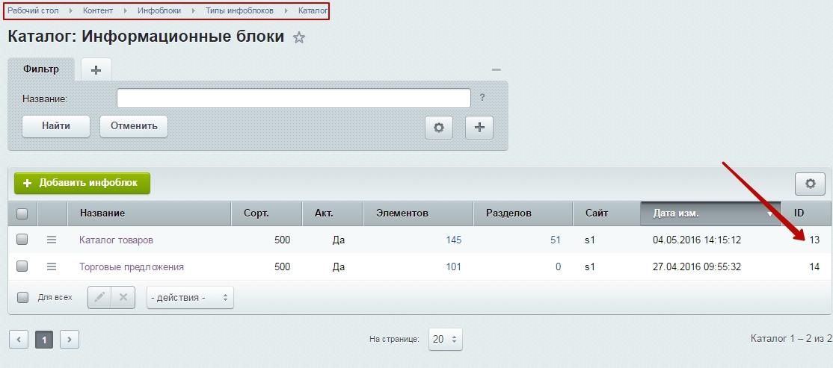Image resolution: width=833 pixels, height=368 pixels.
Task: Open the per-page count dropdown
Action: pyautogui.click(x=446, y=339)
